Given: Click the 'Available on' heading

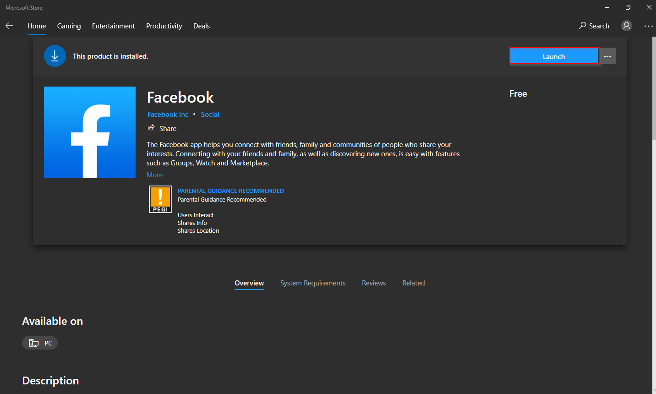Looking at the screenshot, I should click(53, 321).
